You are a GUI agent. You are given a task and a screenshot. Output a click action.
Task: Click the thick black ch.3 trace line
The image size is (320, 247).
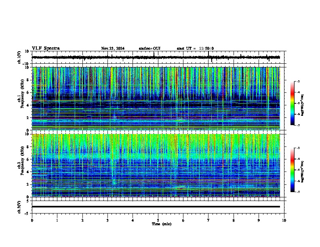click(x=156, y=207)
